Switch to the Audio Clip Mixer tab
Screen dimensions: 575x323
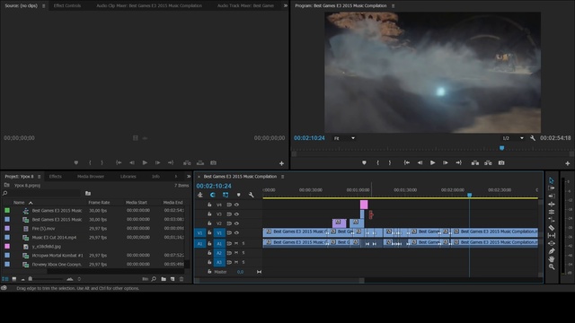(x=149, y=6)
